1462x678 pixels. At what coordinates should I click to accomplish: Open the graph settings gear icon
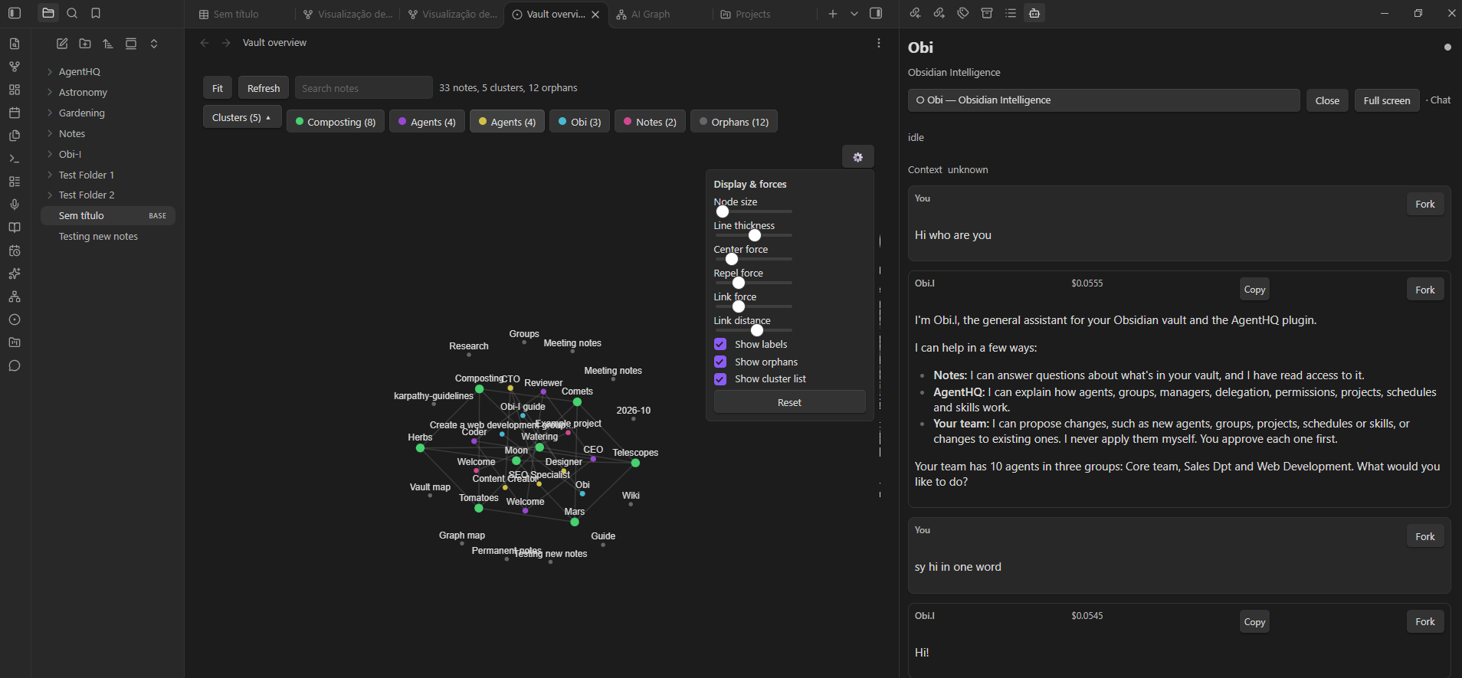(857, 157)
